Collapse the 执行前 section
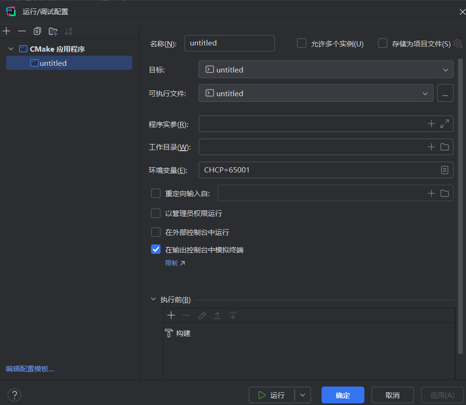Viewport: 466px width, 405px height. click(x=153, y=299)
